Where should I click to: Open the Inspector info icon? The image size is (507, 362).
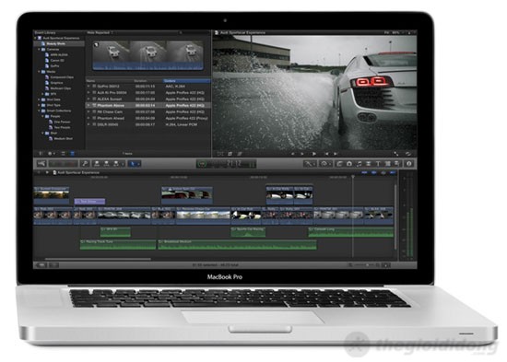click(x=409, y=164)
